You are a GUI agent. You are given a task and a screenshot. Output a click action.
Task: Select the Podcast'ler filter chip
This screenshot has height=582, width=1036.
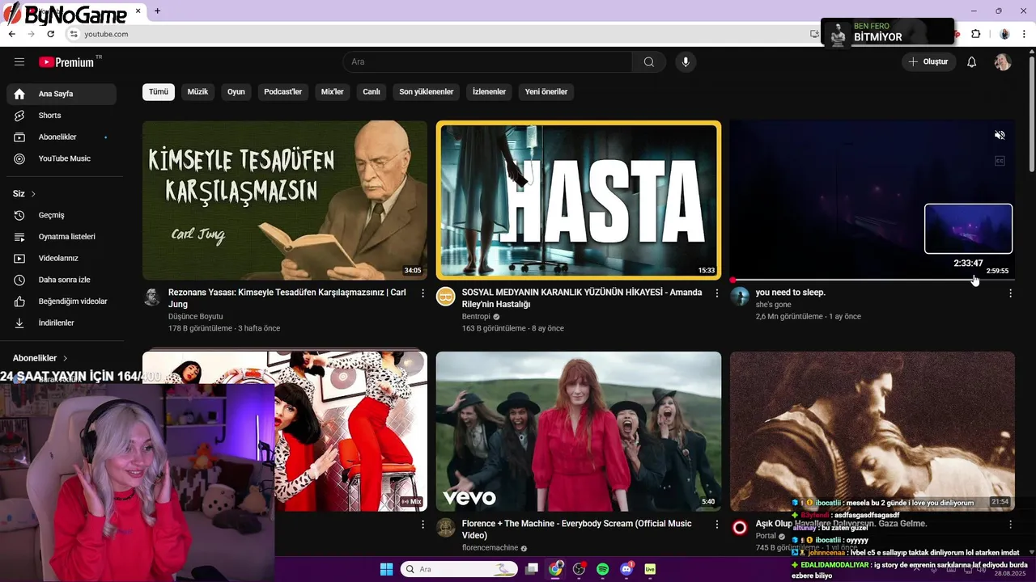tap(282, 91)
